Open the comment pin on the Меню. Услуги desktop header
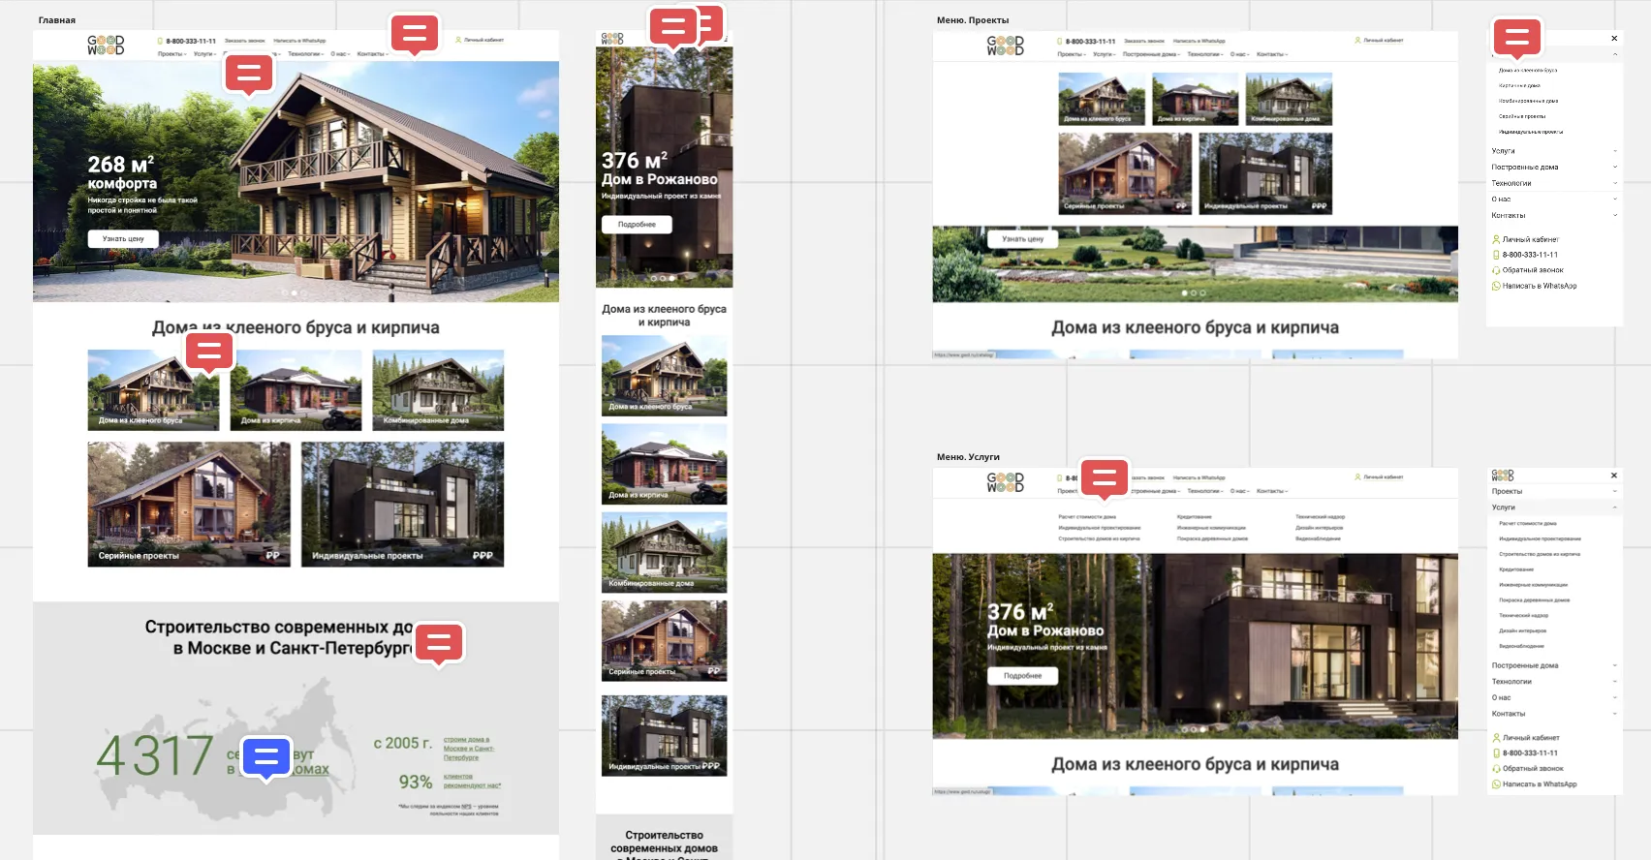 tap(1105, 478)
